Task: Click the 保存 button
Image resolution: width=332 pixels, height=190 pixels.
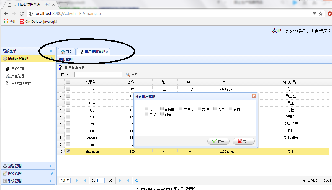Action: pyautogui.click(x=218, y=141)
